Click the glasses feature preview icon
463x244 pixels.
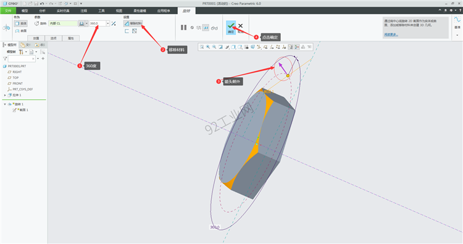click(214, 28)
